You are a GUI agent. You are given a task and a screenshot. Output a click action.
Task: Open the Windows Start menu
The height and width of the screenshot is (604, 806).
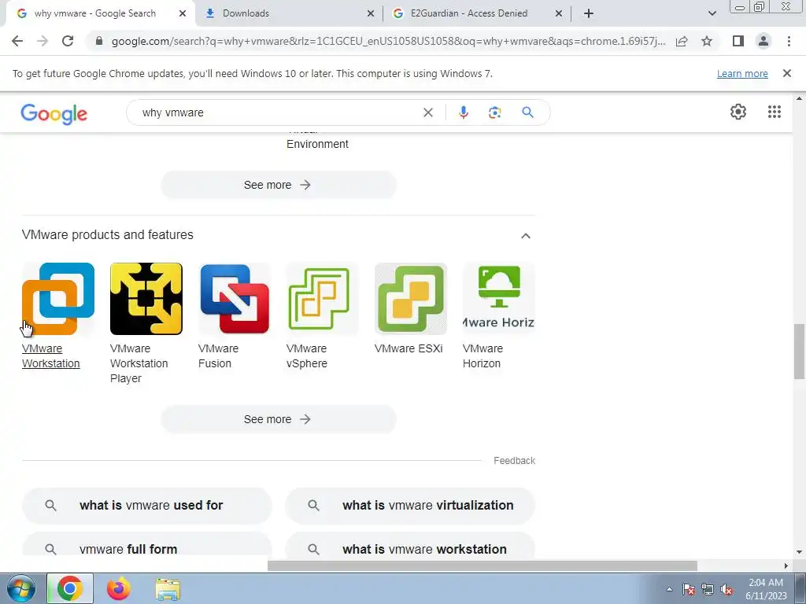coord(20,588)
